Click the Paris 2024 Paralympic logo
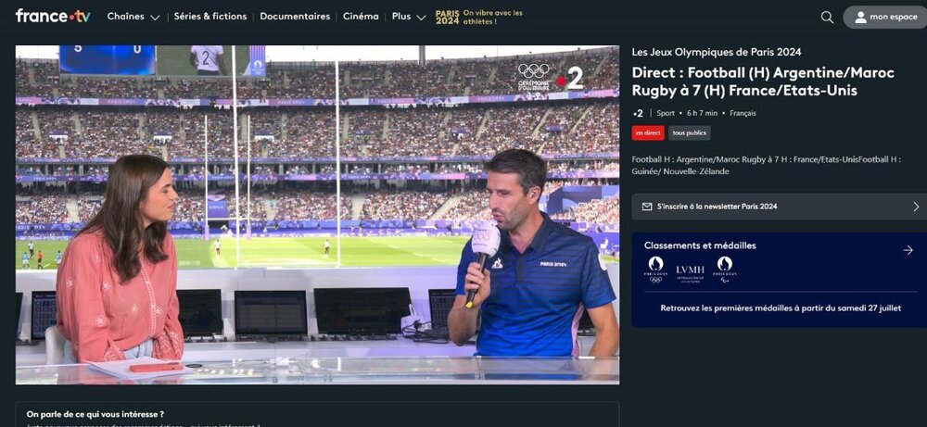Image resolution: width=927 pixels, height=427 pixels. pyautogui.click(x=725, y=270)
